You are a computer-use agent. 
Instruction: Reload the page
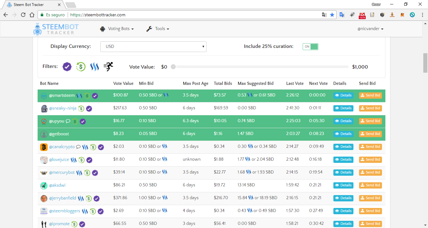click(x=23, y=15)
